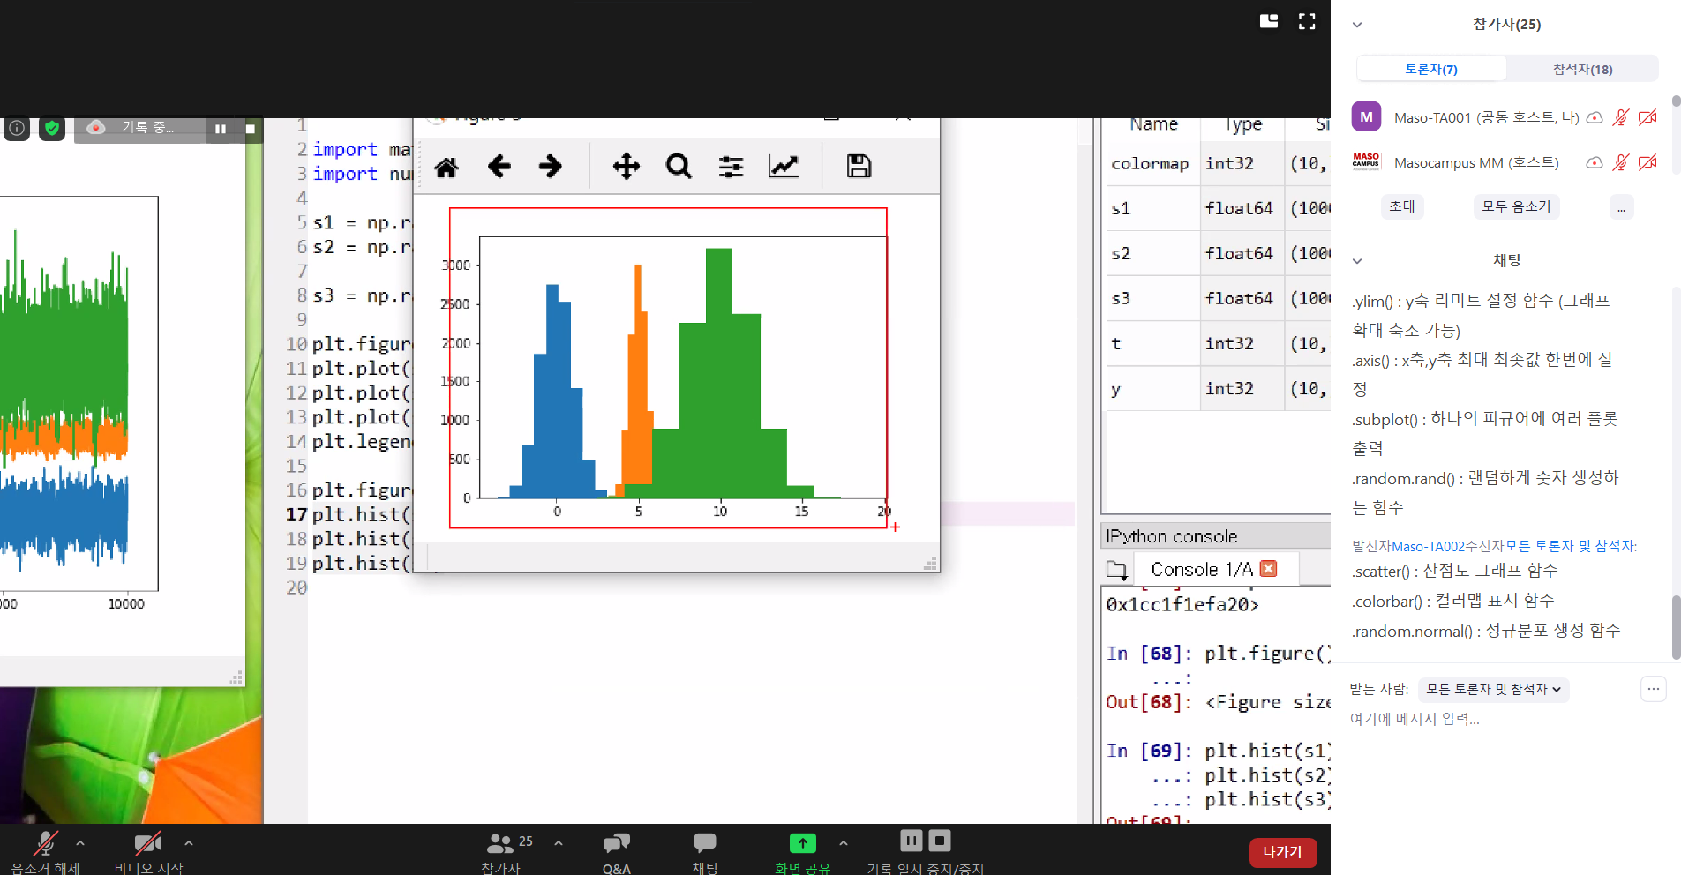Click the matplotlib back arrow icon
This screenshot has height=875, width=1681.
coord(499,167)
